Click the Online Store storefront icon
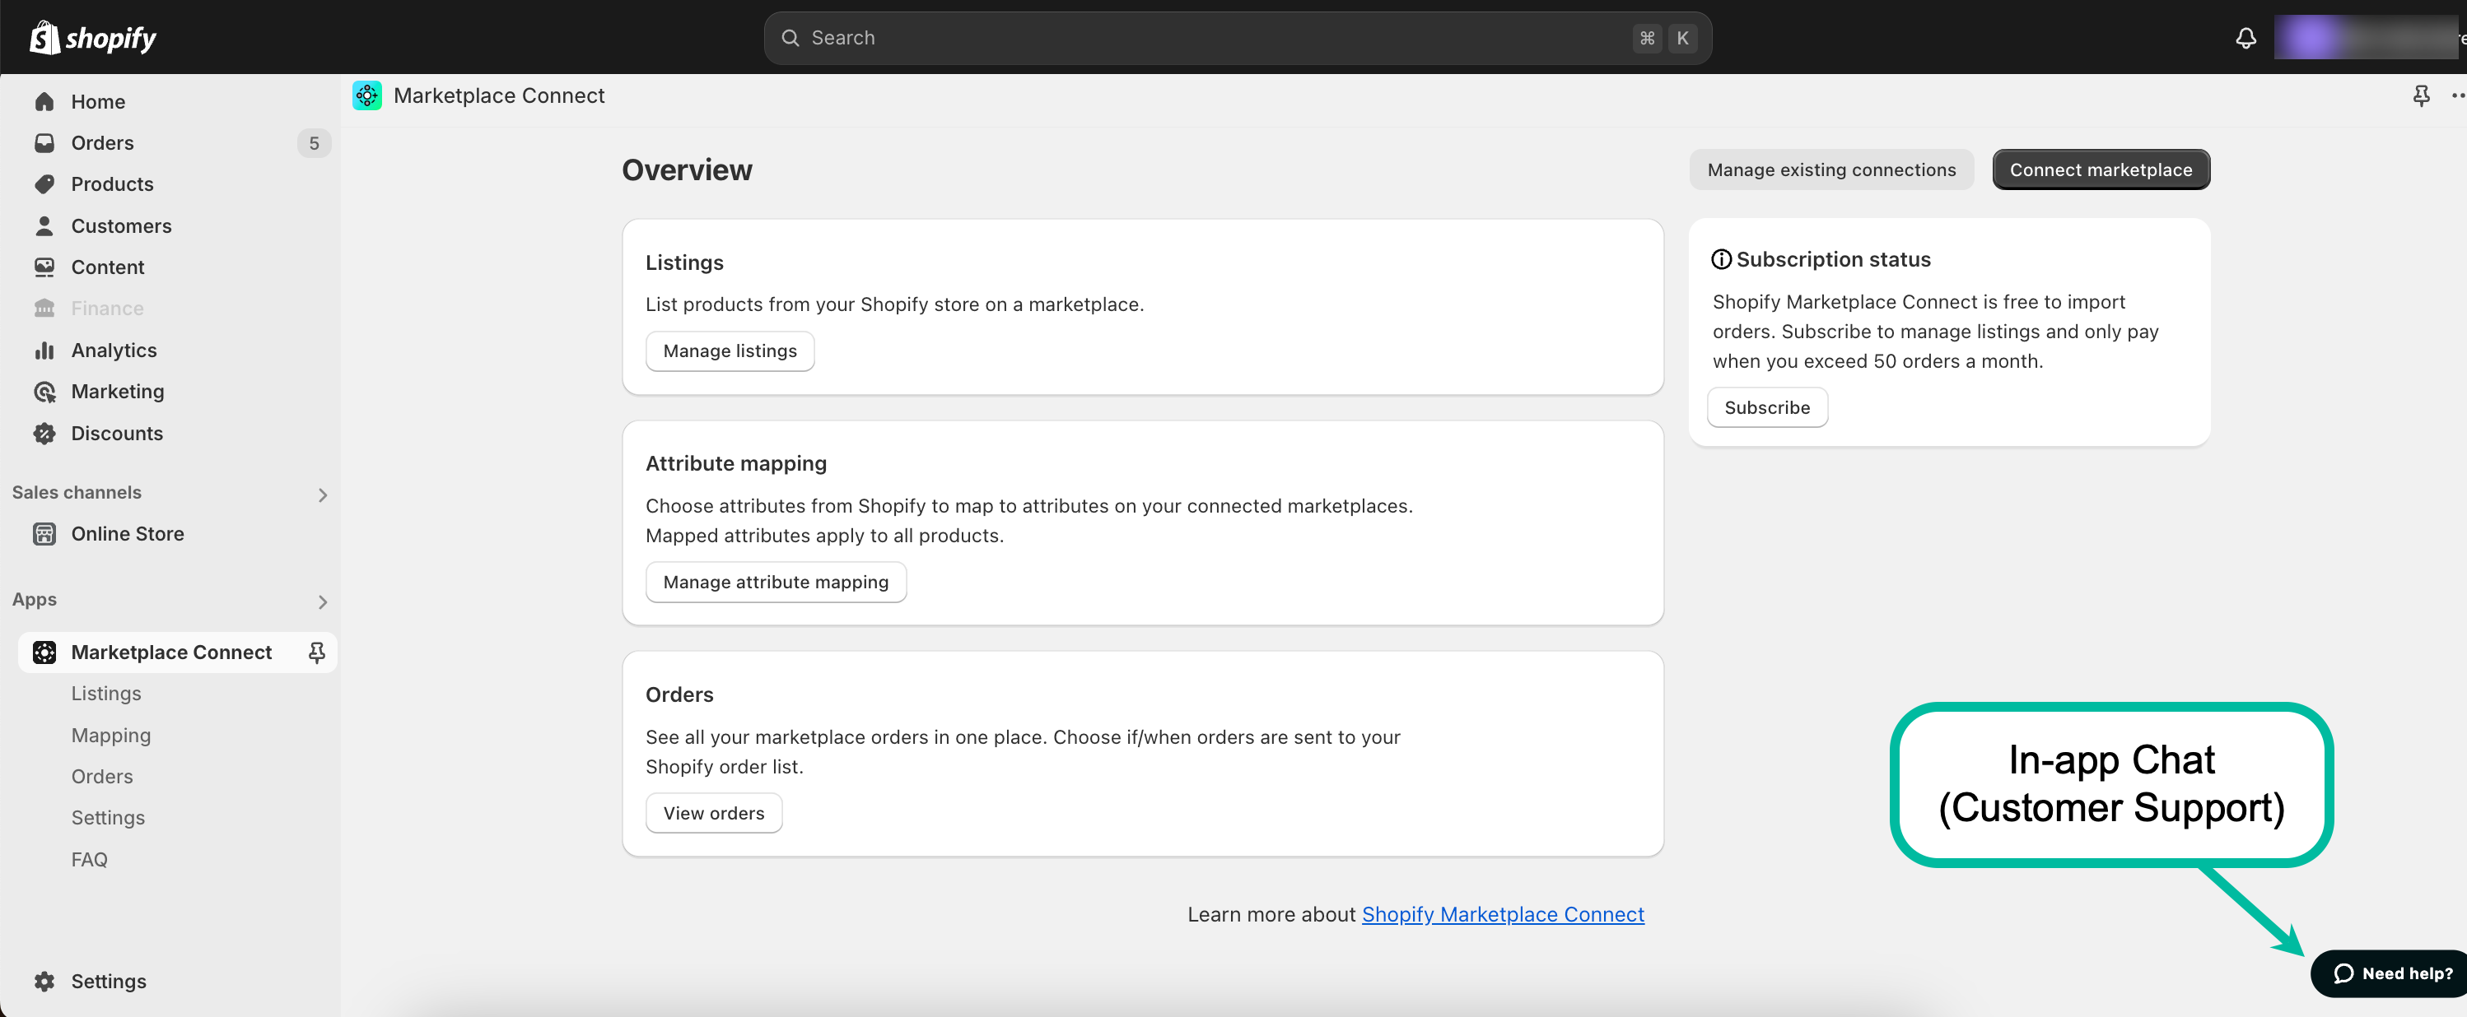This screenshot has width=2467, height=1017. [x=44, y=534]
